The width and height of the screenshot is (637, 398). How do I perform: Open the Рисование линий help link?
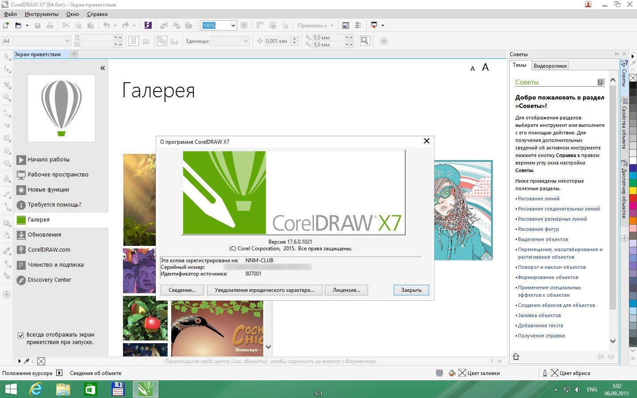tap(538, 199)
